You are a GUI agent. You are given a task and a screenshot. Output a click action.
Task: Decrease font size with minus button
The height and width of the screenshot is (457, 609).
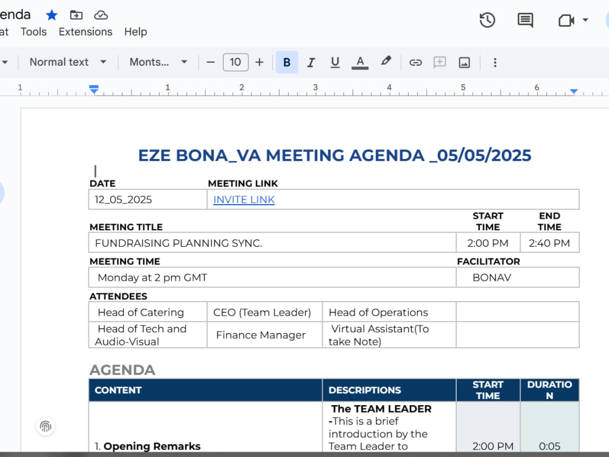pyautogui.click(x=211, y=62)
